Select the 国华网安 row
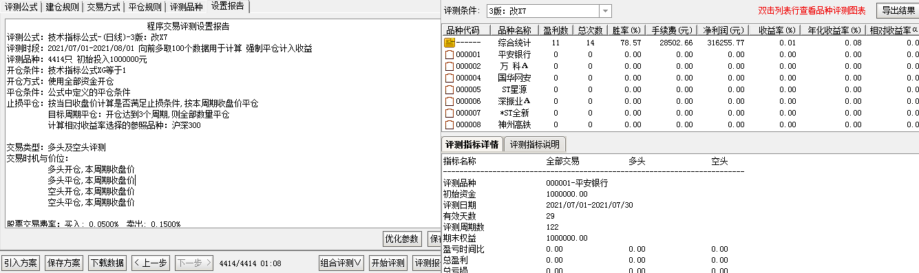Viewport: 919px width, 273px height. (x=679, y=78)
